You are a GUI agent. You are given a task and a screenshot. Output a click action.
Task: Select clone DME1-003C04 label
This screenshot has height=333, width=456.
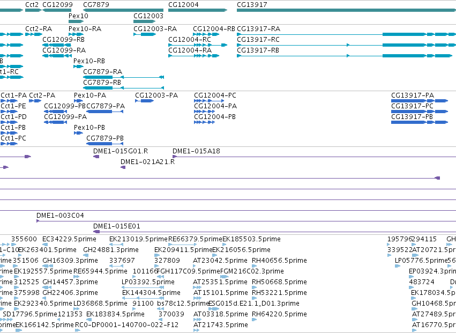[x=60, y=216]
